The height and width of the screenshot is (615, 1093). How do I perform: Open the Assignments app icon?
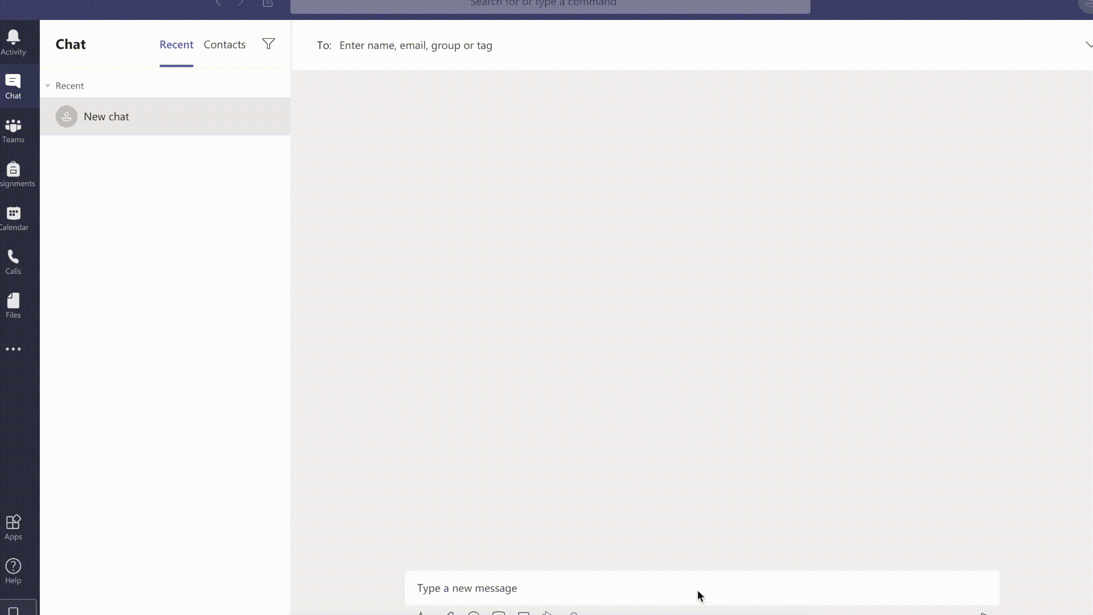click(13, 174)
